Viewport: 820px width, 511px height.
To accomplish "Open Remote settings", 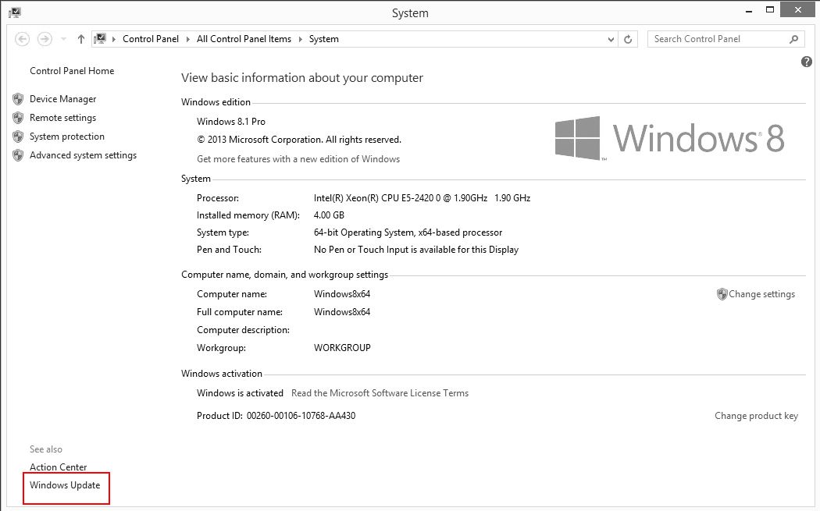I will [62, 118].
